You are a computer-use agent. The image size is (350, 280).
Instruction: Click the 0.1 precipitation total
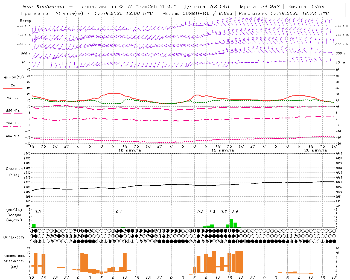tap(119, 212)
